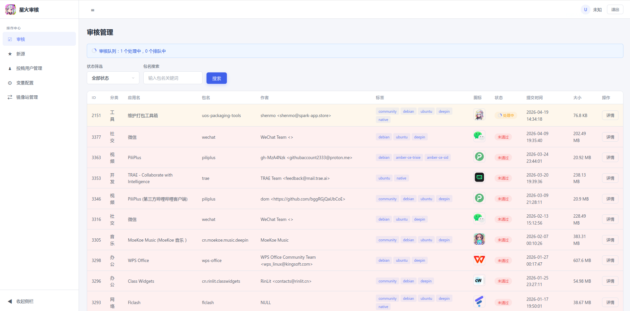Viewport: 630px width, 311px height.
Task: Click the hamburger menu icon in header
Action: (x=93, y=10)
